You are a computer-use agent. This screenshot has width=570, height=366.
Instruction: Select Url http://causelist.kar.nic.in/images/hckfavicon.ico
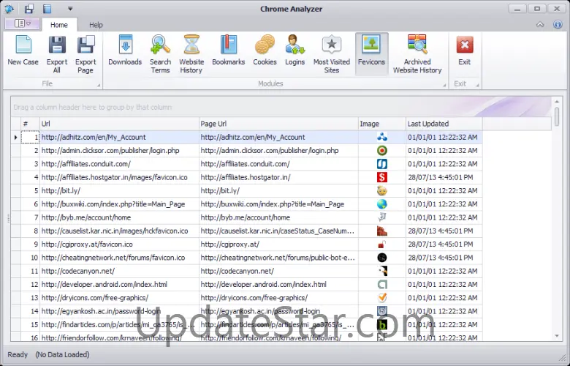[119, 231]
